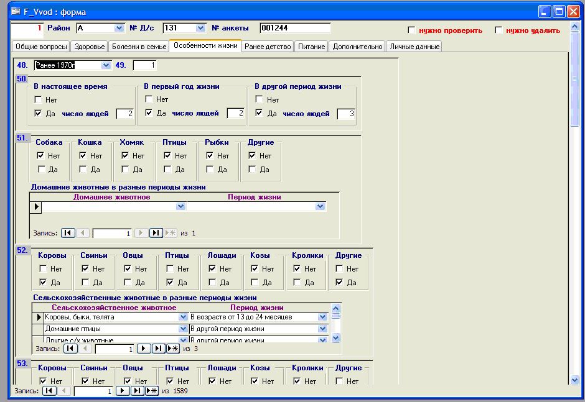The height and width of the screenshot is (402, 585).
Task: Expand period dropdown for Домашние птицы row
Action: [x=322, y=329]
